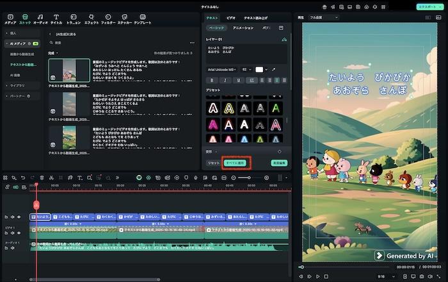The width and height of the screenshot is (448, 282).
Task: Hide the ビデオ 1 track with eye icon
Action: [19, 233]
